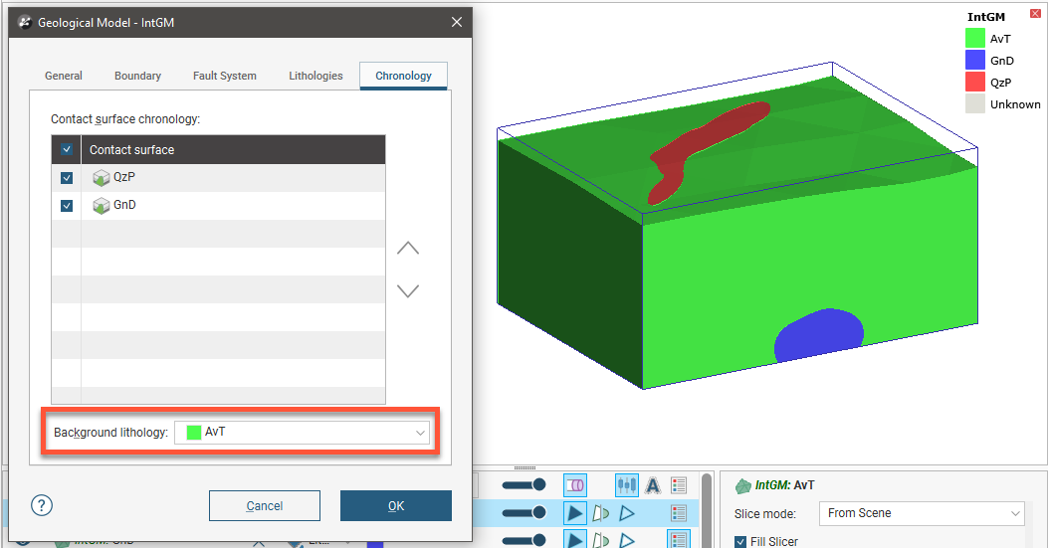1048x548 pixels.
Task: Click the outlined triangle icon in the highlighted row
Action: point(627,513)
